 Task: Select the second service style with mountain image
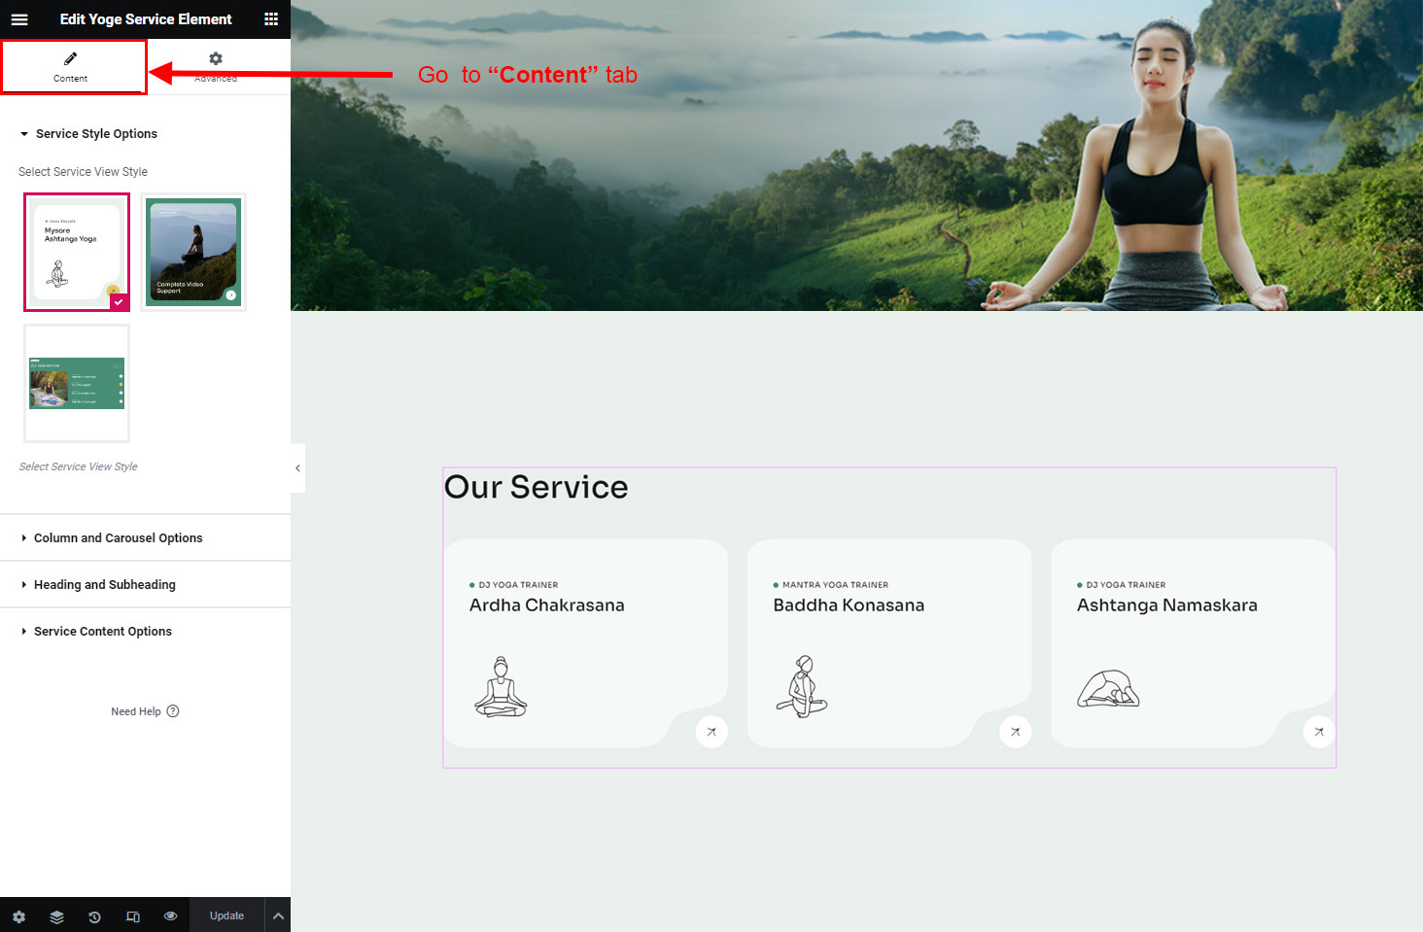click(193, 252)
